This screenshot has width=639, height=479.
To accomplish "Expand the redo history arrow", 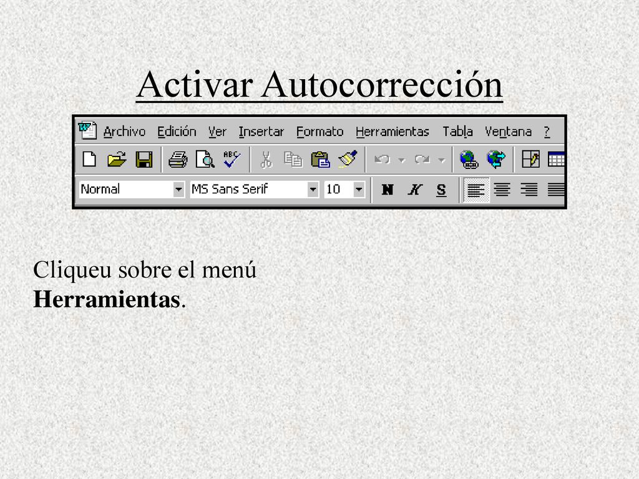I will (441, 160).
